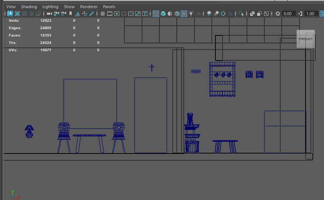Click the Select Camera icon
The height and width of the screenshot is (200, 324).
pyautogui.click(x=49, y=14)
